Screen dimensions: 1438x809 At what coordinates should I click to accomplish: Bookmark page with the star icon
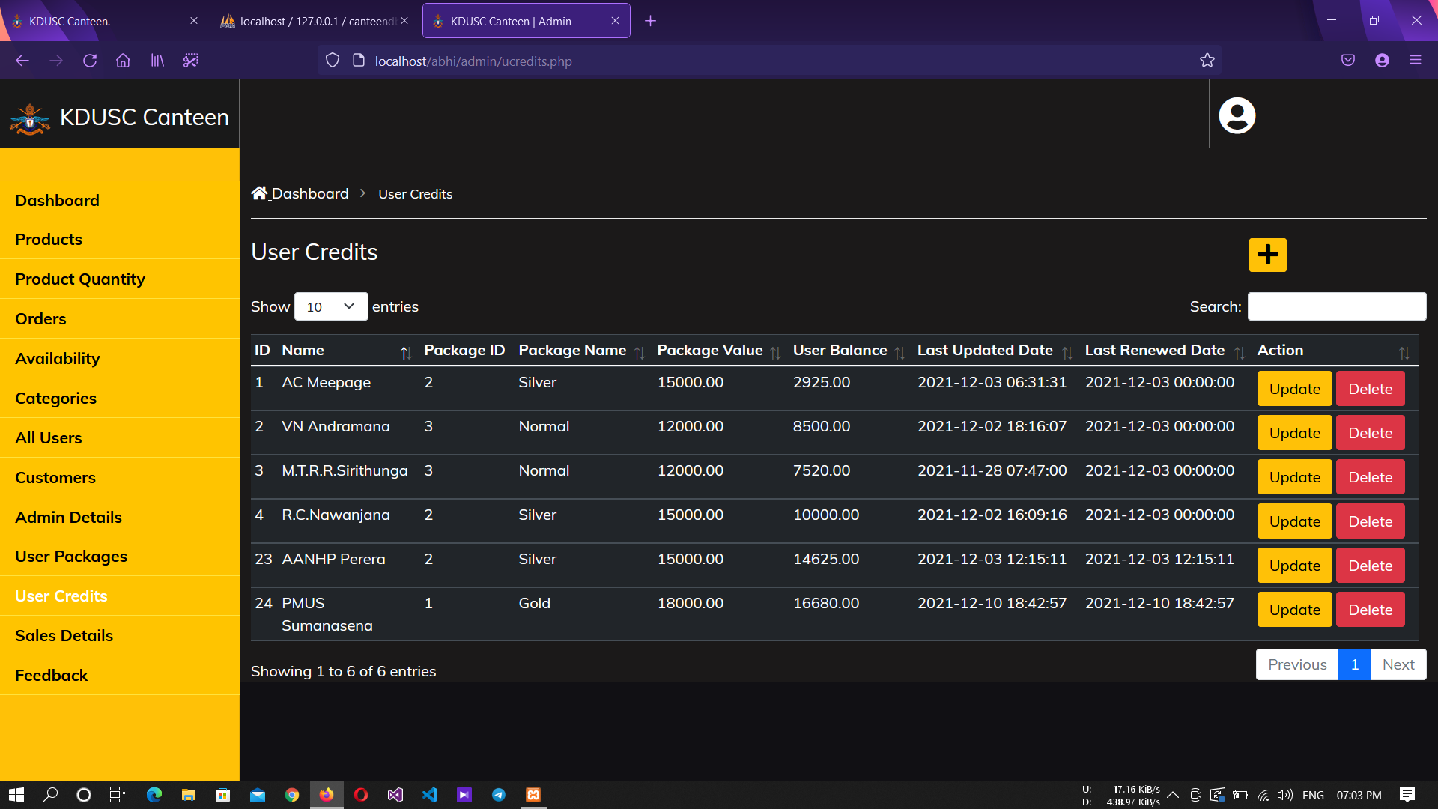pyautogui.click(x=1207, y=61)
